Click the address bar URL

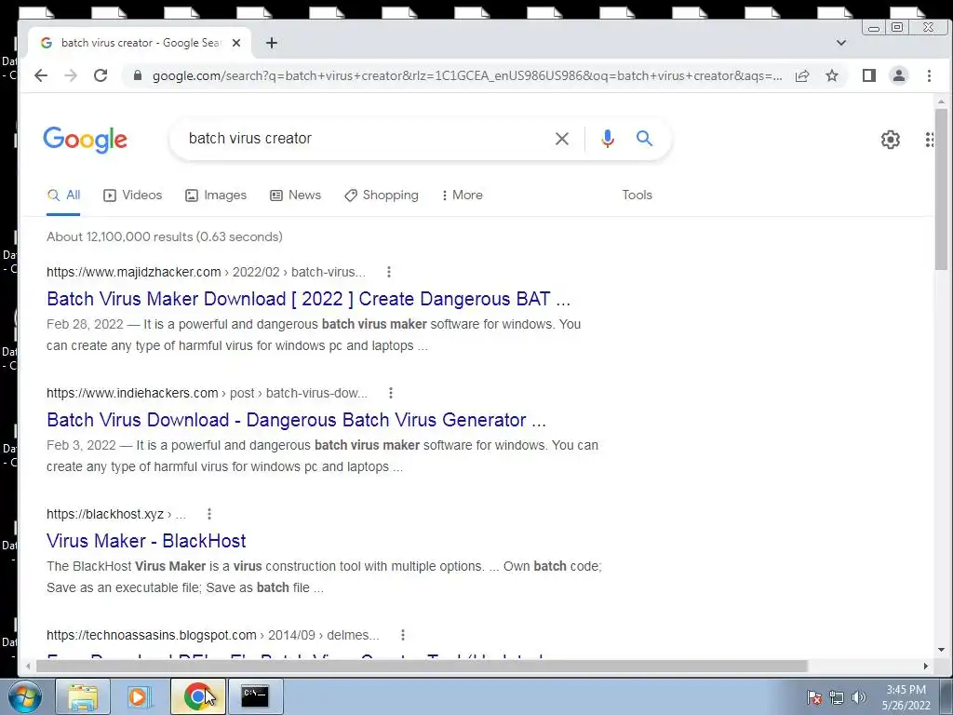coord(467,75)
